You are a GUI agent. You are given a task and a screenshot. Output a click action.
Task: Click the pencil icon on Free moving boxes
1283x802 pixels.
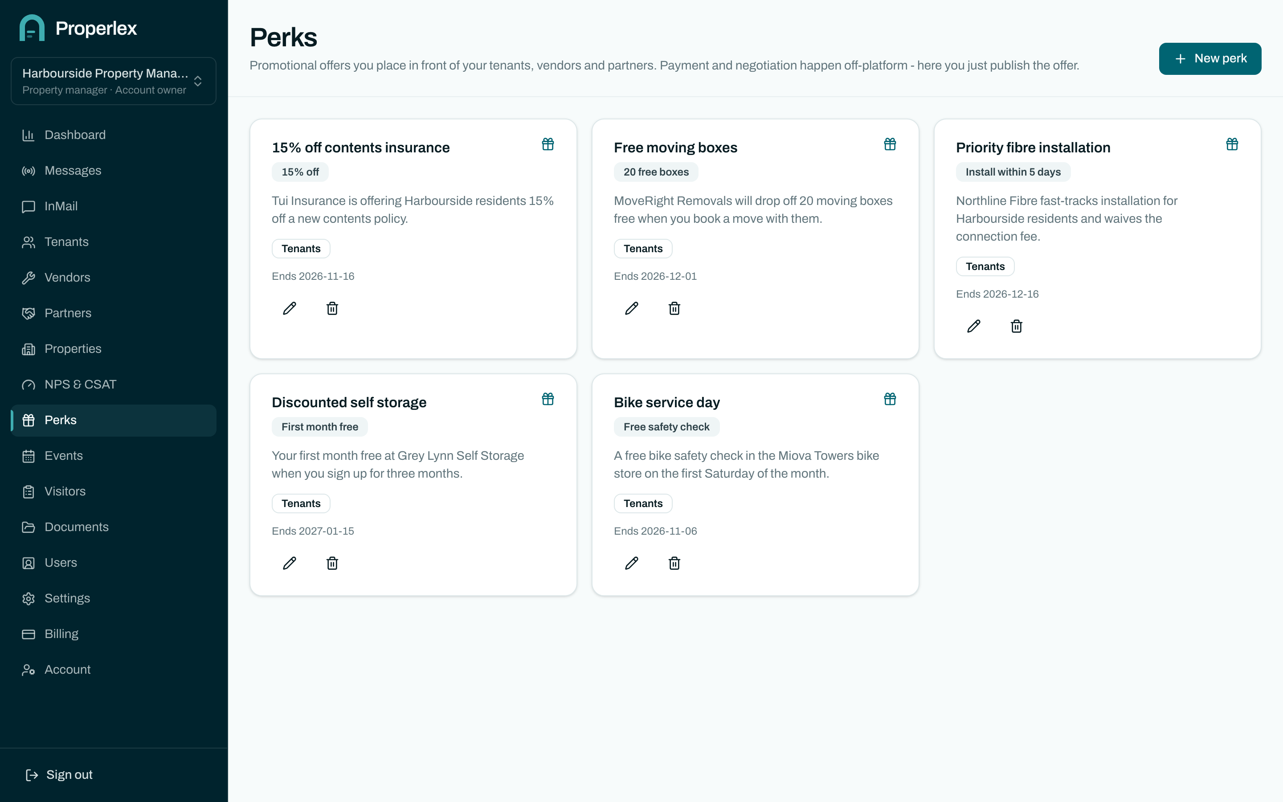631,308
